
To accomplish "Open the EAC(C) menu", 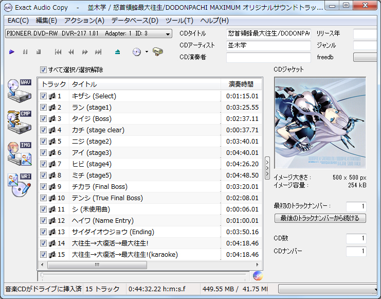I will pos(18,21).
